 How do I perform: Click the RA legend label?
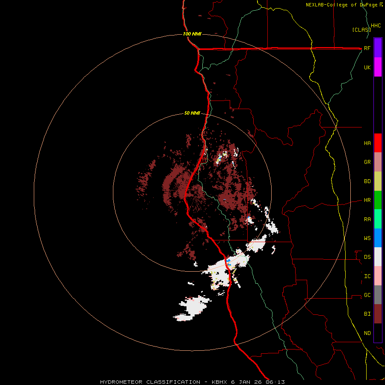pos(367,219)
